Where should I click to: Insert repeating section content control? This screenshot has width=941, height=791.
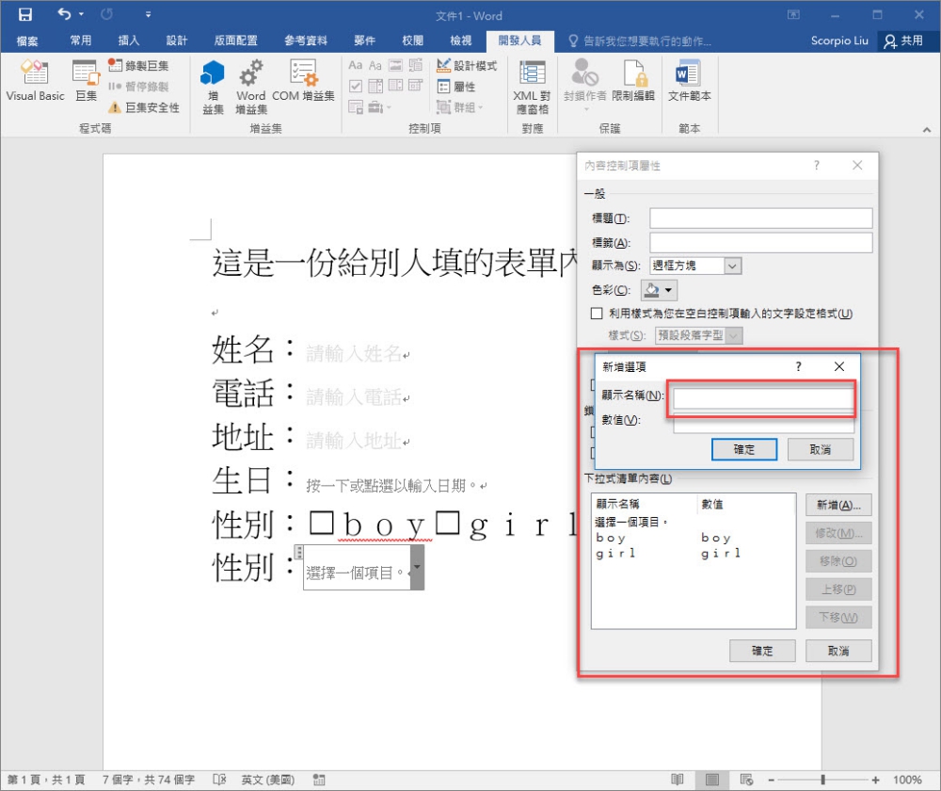coord(356,107)
